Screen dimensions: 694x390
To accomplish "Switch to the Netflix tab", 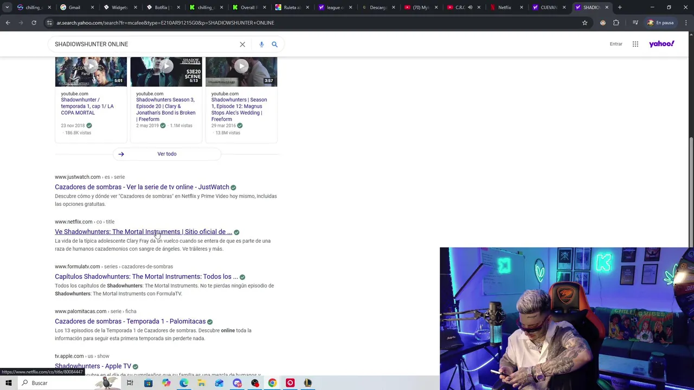I will [x=504, y=8].
